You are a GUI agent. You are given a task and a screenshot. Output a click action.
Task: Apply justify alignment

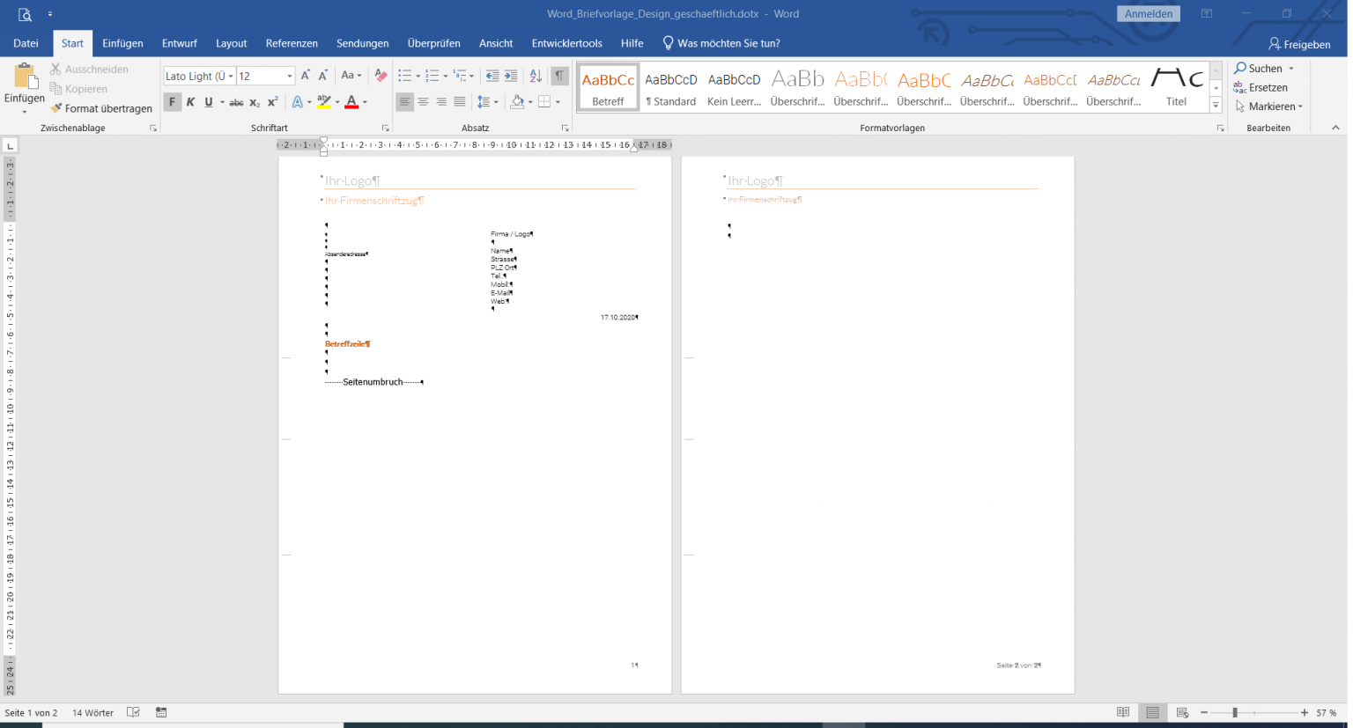[458, 101]
